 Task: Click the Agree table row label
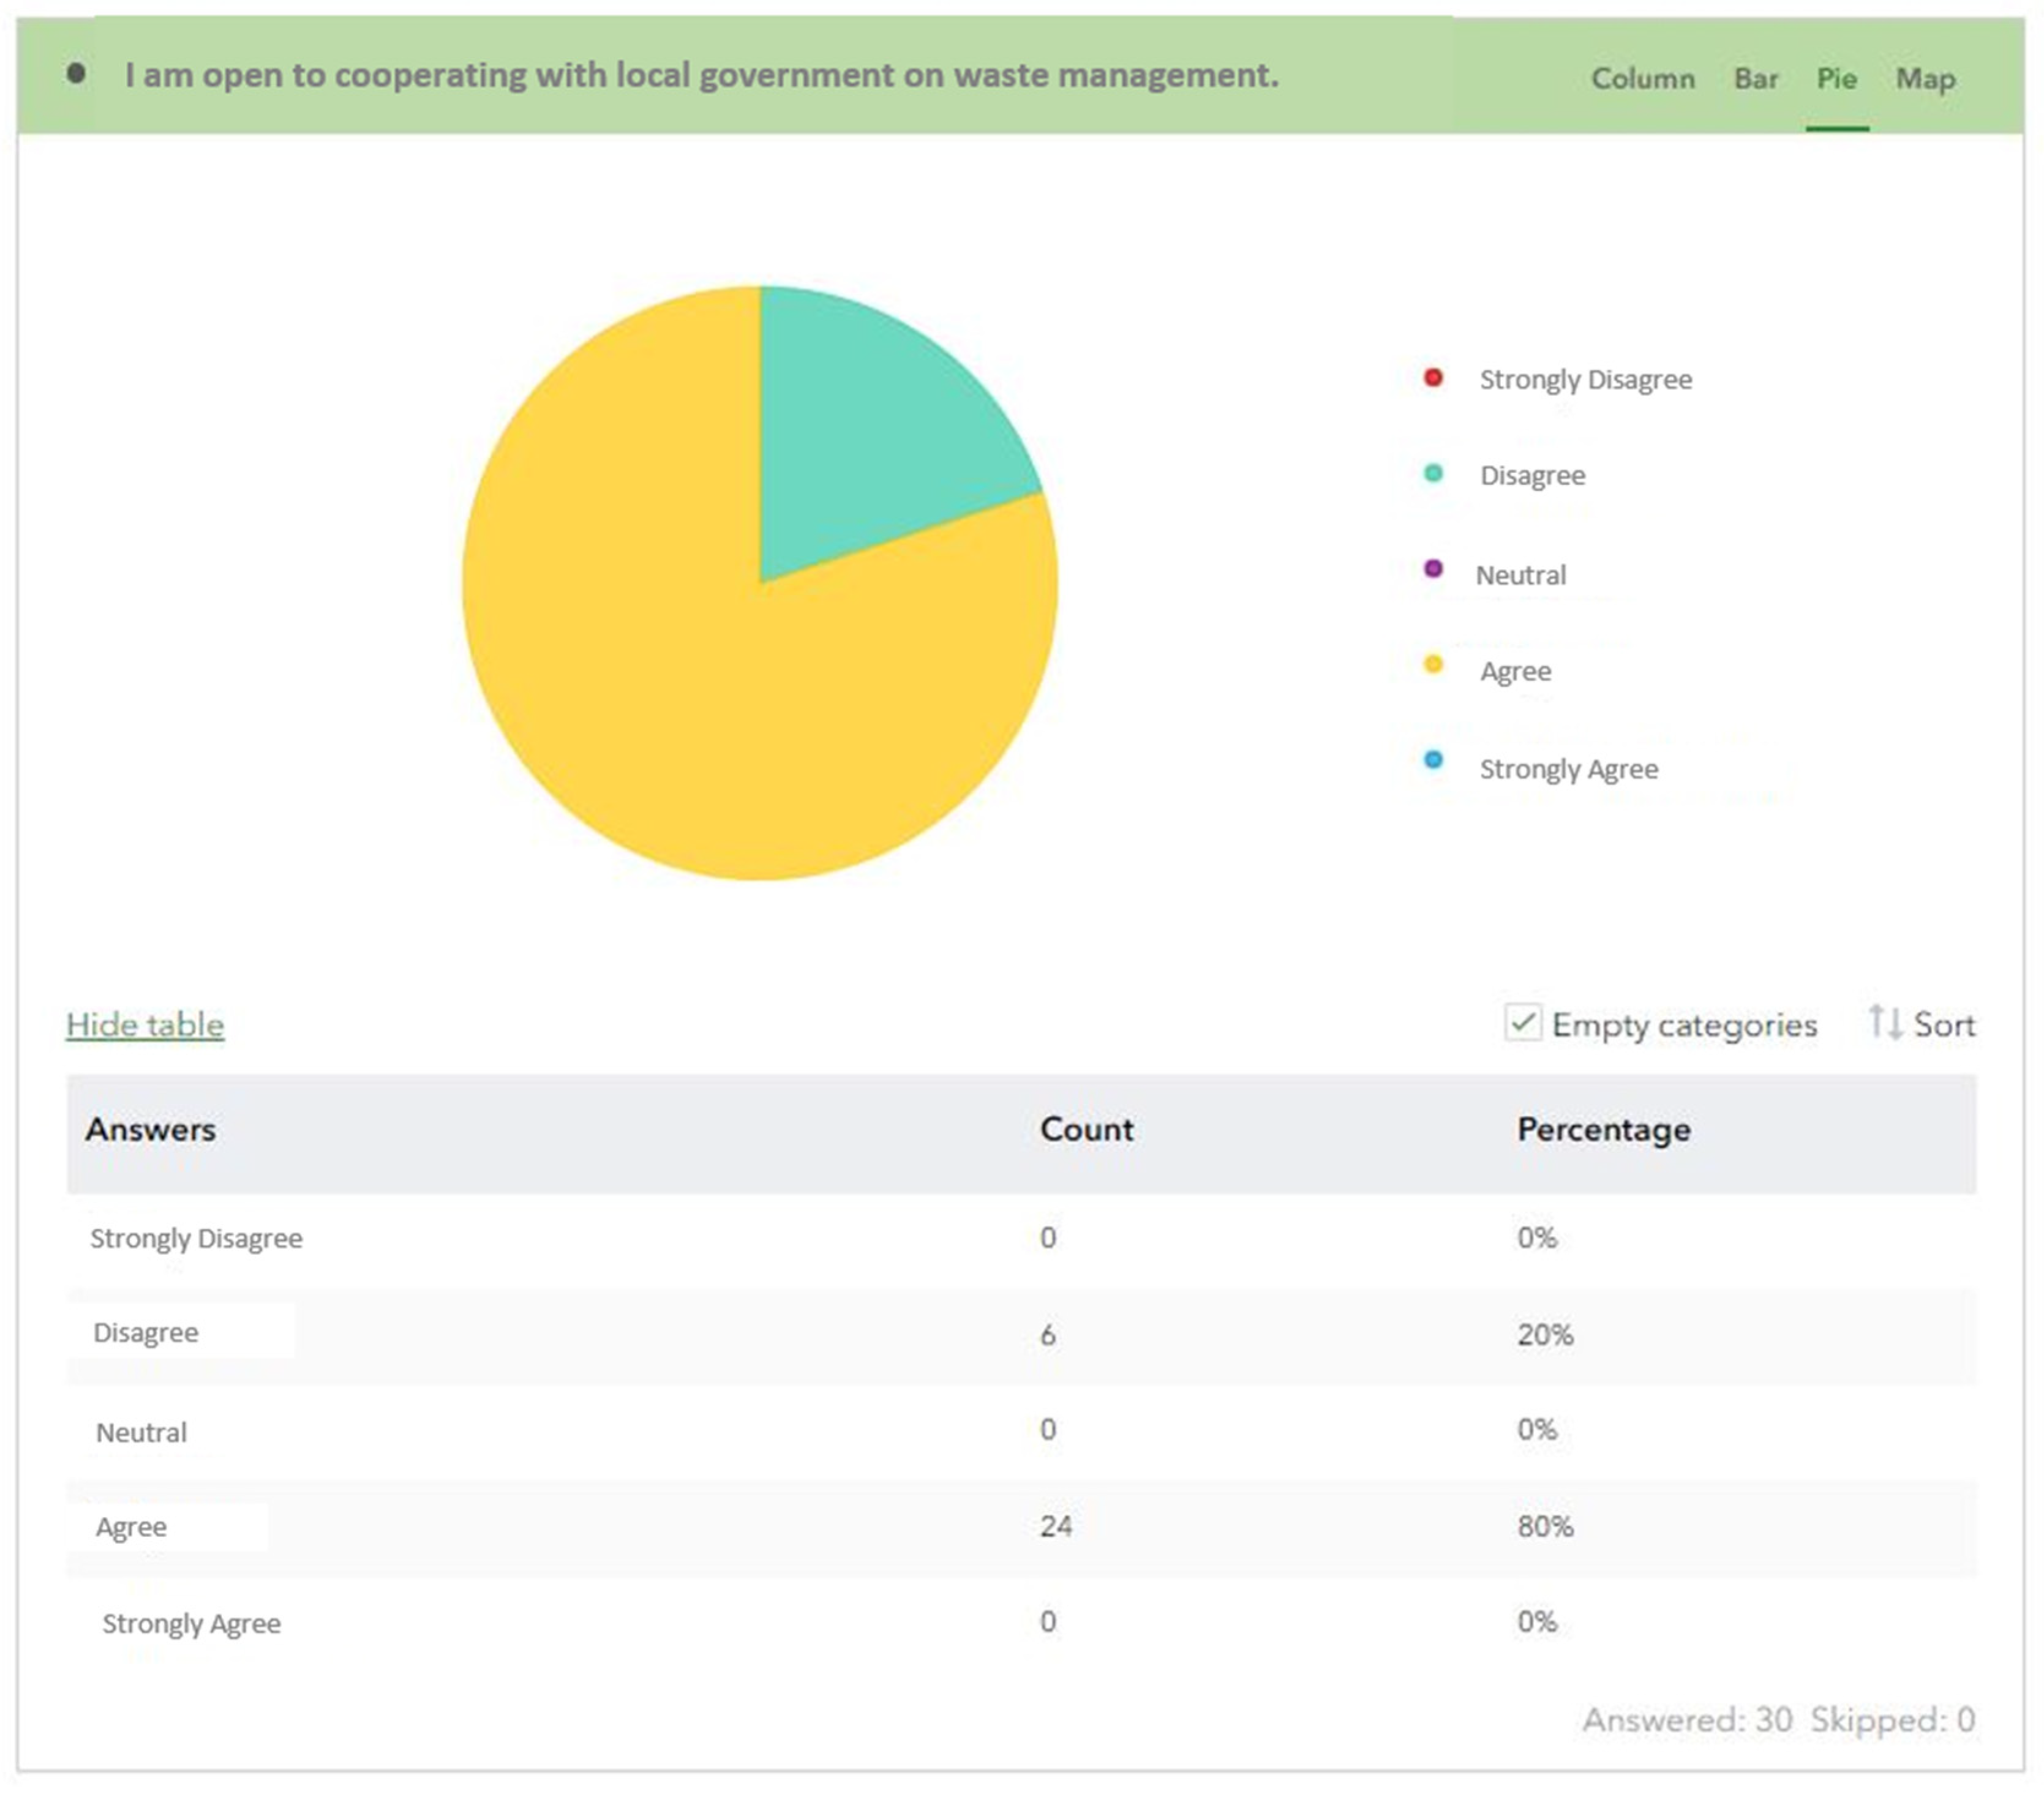(131, 1527)
